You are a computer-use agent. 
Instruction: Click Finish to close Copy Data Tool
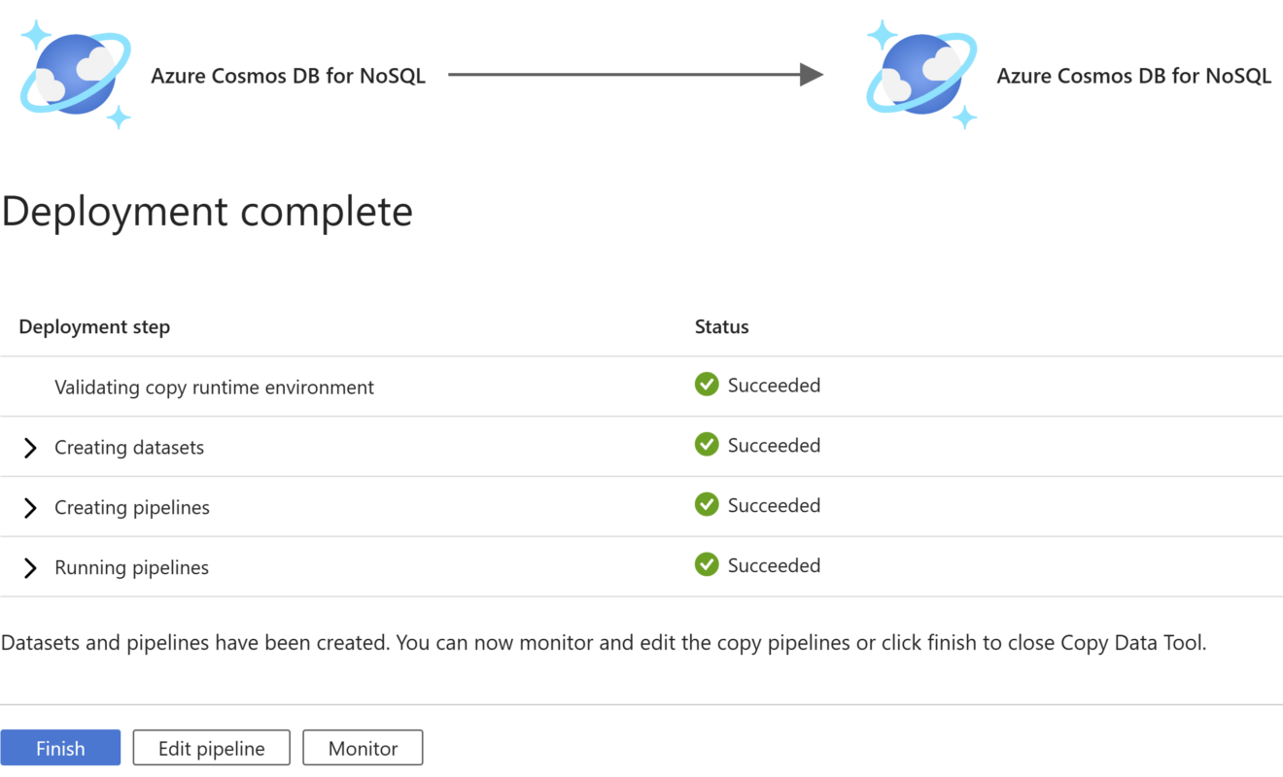click(x=60, y=748)
